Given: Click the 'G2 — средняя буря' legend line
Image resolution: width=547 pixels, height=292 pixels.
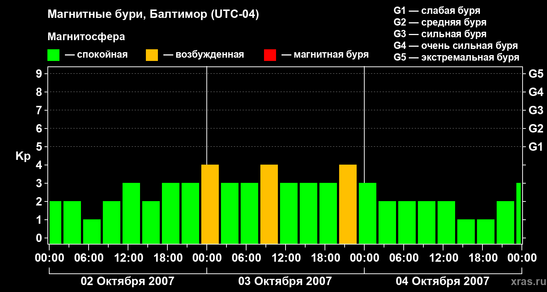Looking at the screenshot, I should click(440, 22).
